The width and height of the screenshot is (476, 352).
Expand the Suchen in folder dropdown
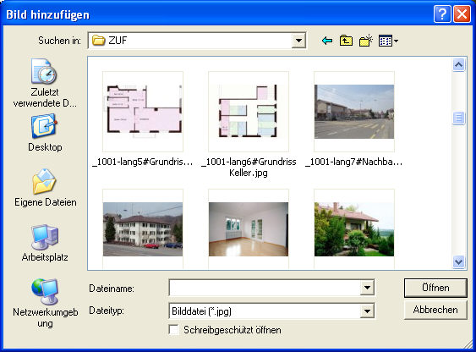(298, 41)
